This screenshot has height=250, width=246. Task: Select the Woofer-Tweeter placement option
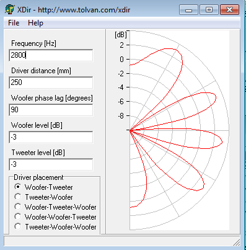point(43,187)
